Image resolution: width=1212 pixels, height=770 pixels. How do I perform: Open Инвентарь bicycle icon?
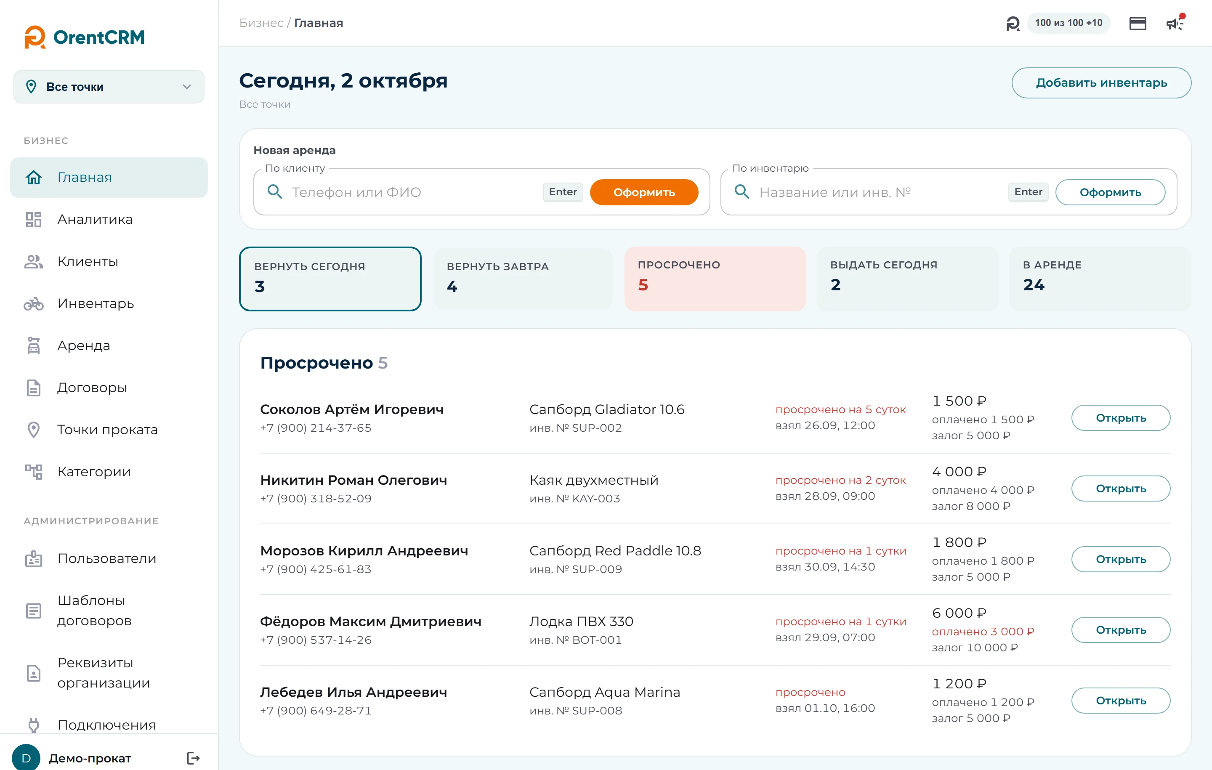pos(34,303)
